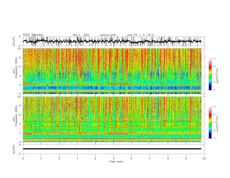Click time axis tick label "0"
230x178 pixels.
23,159
